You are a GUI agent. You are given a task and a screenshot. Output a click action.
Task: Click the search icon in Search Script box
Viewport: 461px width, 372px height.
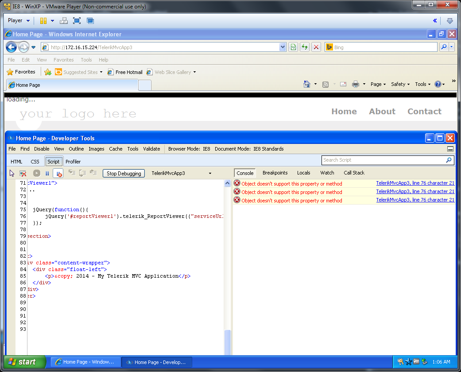click(449, 160)
